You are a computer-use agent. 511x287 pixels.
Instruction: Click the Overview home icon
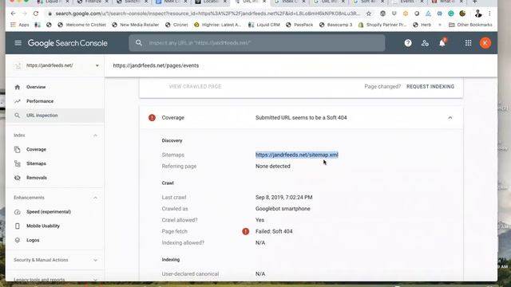[18, 87]
